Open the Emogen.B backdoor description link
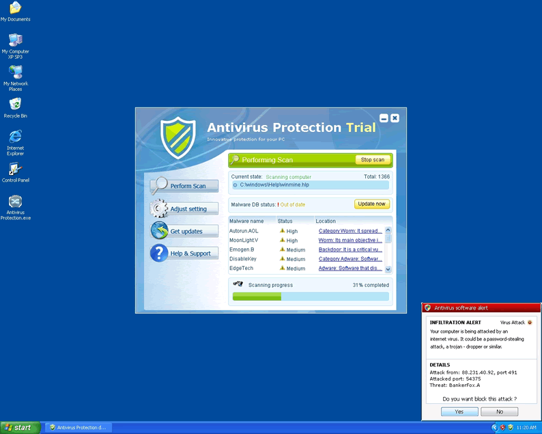The image size is (542, 434). (350, 249)
